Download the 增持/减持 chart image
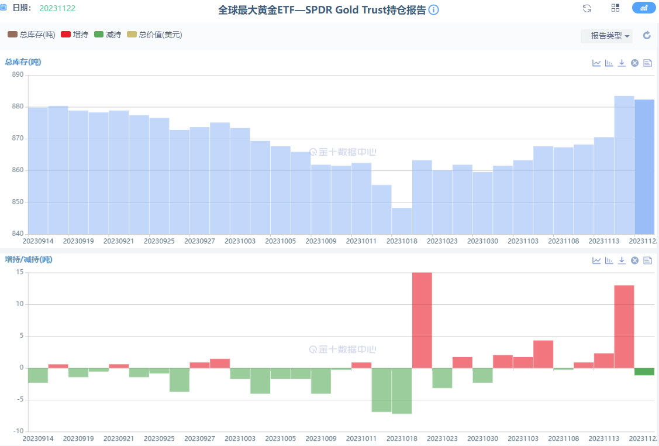659x446 pixels. coord(622,260)
